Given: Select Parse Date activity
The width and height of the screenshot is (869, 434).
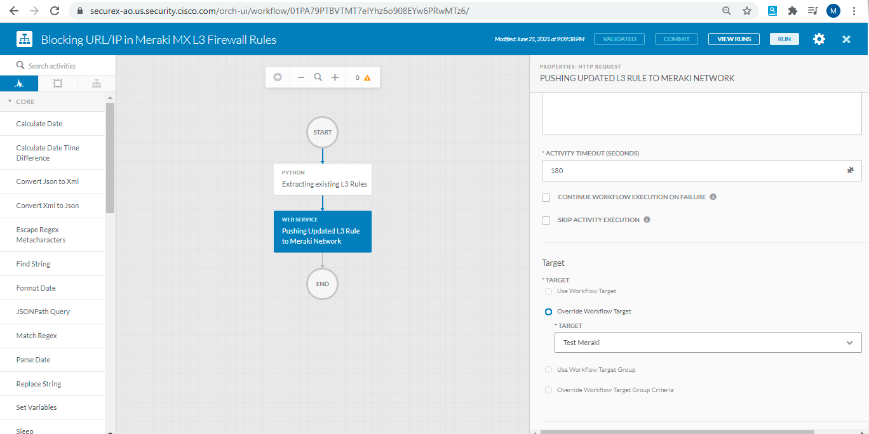Looking at the screenshot, I should [53, 360].
